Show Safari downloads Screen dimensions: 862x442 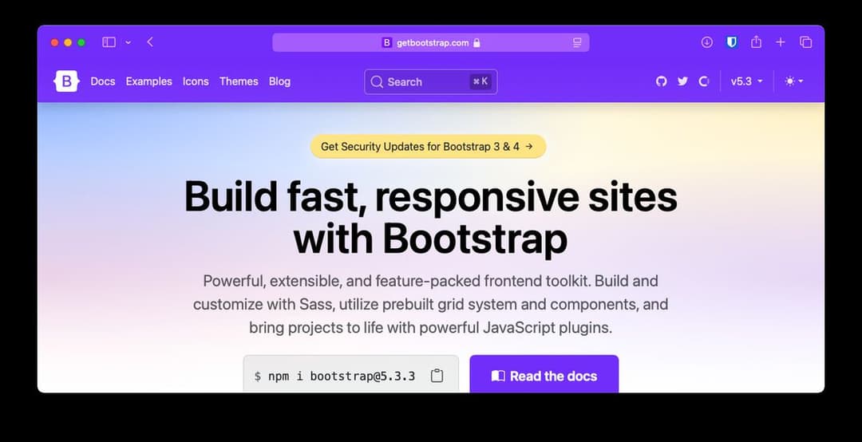point(707,42)
